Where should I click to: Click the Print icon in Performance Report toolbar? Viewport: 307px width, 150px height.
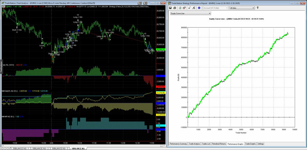coord(174,8)
